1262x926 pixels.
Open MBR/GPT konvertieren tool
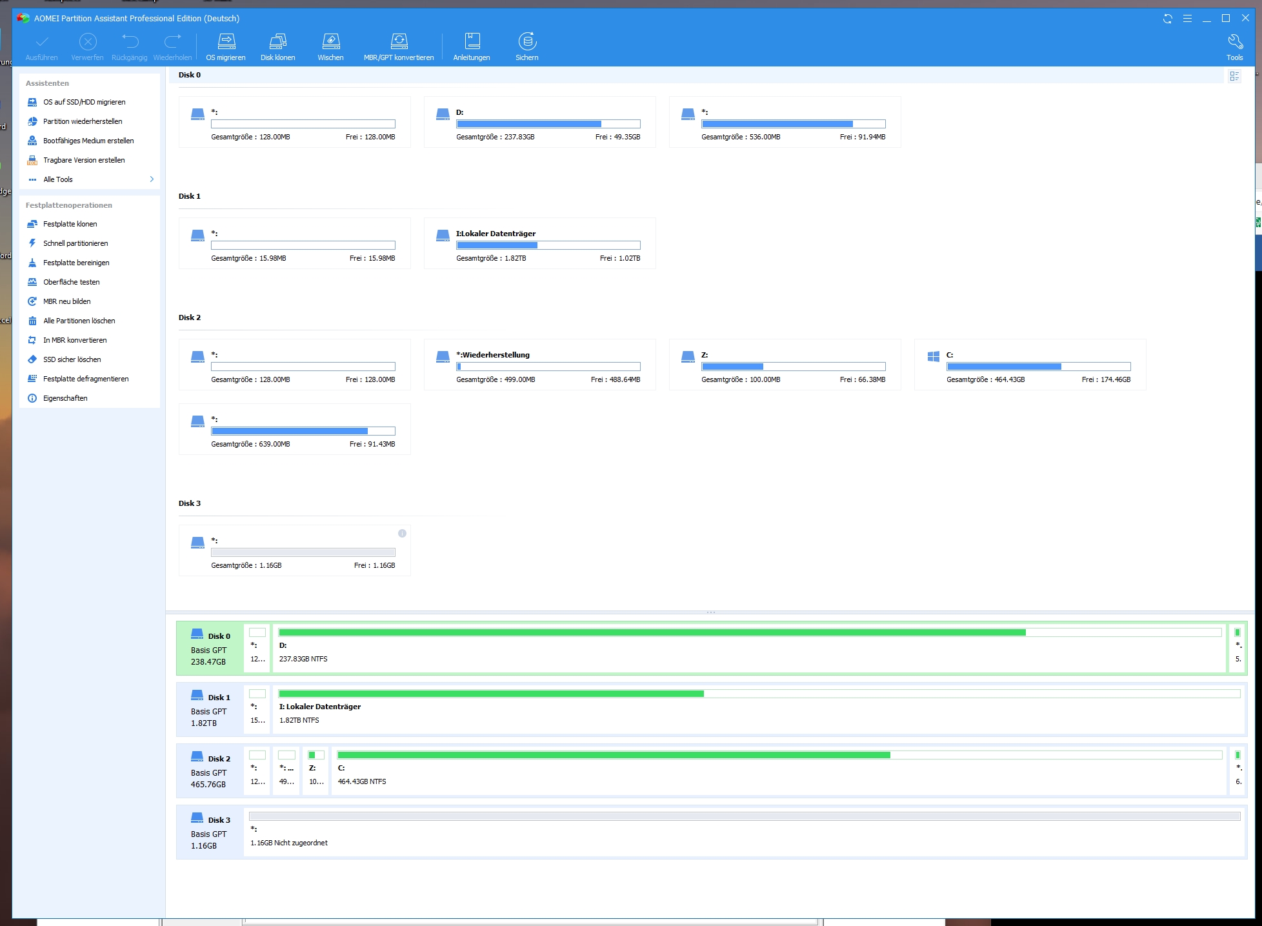tap(399, 46)
